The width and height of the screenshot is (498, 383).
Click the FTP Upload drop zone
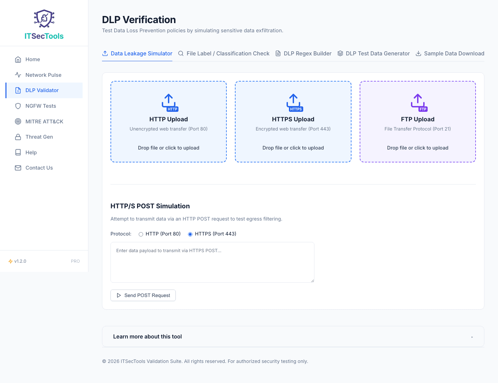[x=418, y=122]
